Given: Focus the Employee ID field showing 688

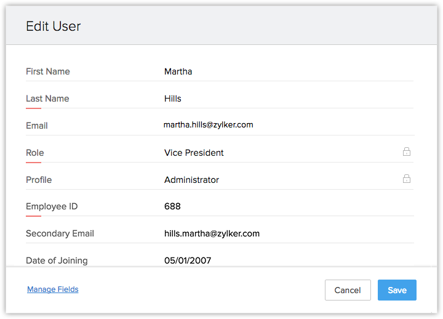Looking at the screenshot, I should tap(172, 206).
